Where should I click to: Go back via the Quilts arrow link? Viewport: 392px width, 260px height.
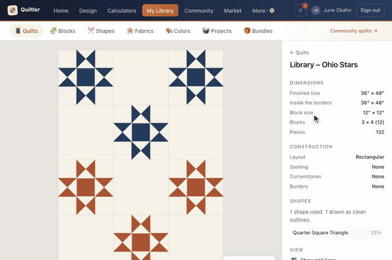click(x=300, y=53)
